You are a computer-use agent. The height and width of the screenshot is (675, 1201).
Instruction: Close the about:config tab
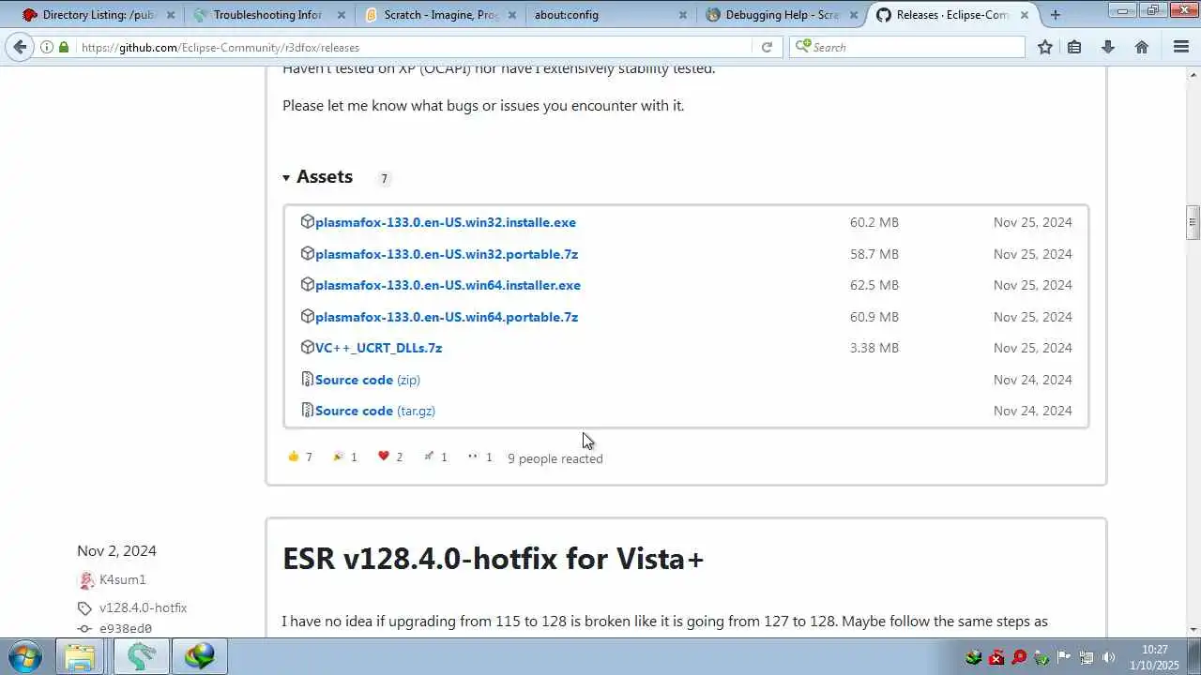coord(683,15)
